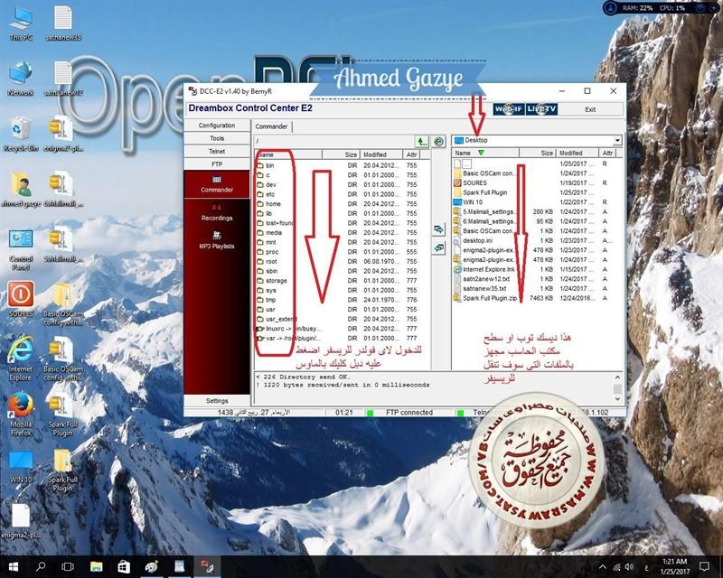Select the Network desktop icon

point(21,79)
